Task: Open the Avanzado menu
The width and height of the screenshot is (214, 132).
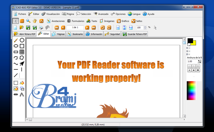Action: pyautogui.click(x=101, y=14)
